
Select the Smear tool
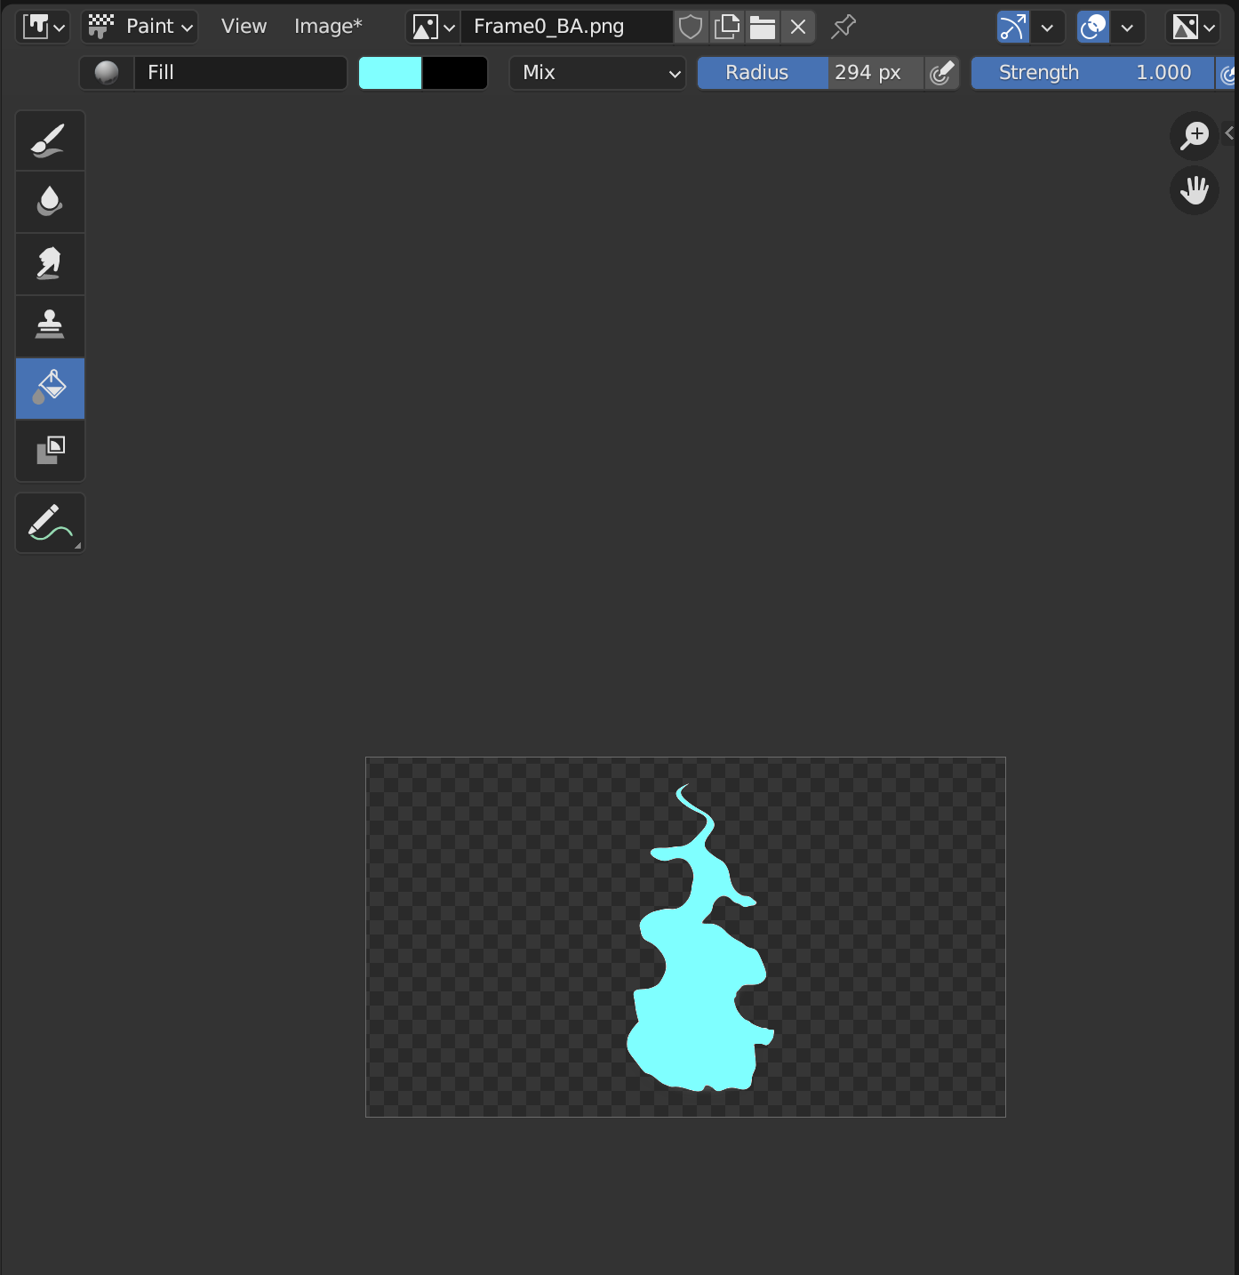(50, 264)
